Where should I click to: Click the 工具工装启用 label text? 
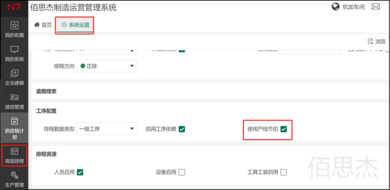coord(263,172)
